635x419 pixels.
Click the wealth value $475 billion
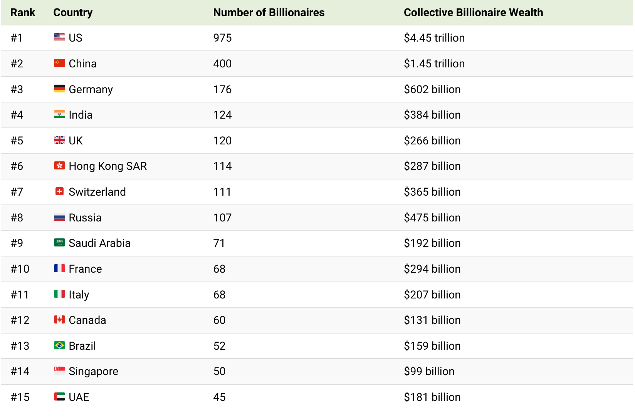click(432, 218)
